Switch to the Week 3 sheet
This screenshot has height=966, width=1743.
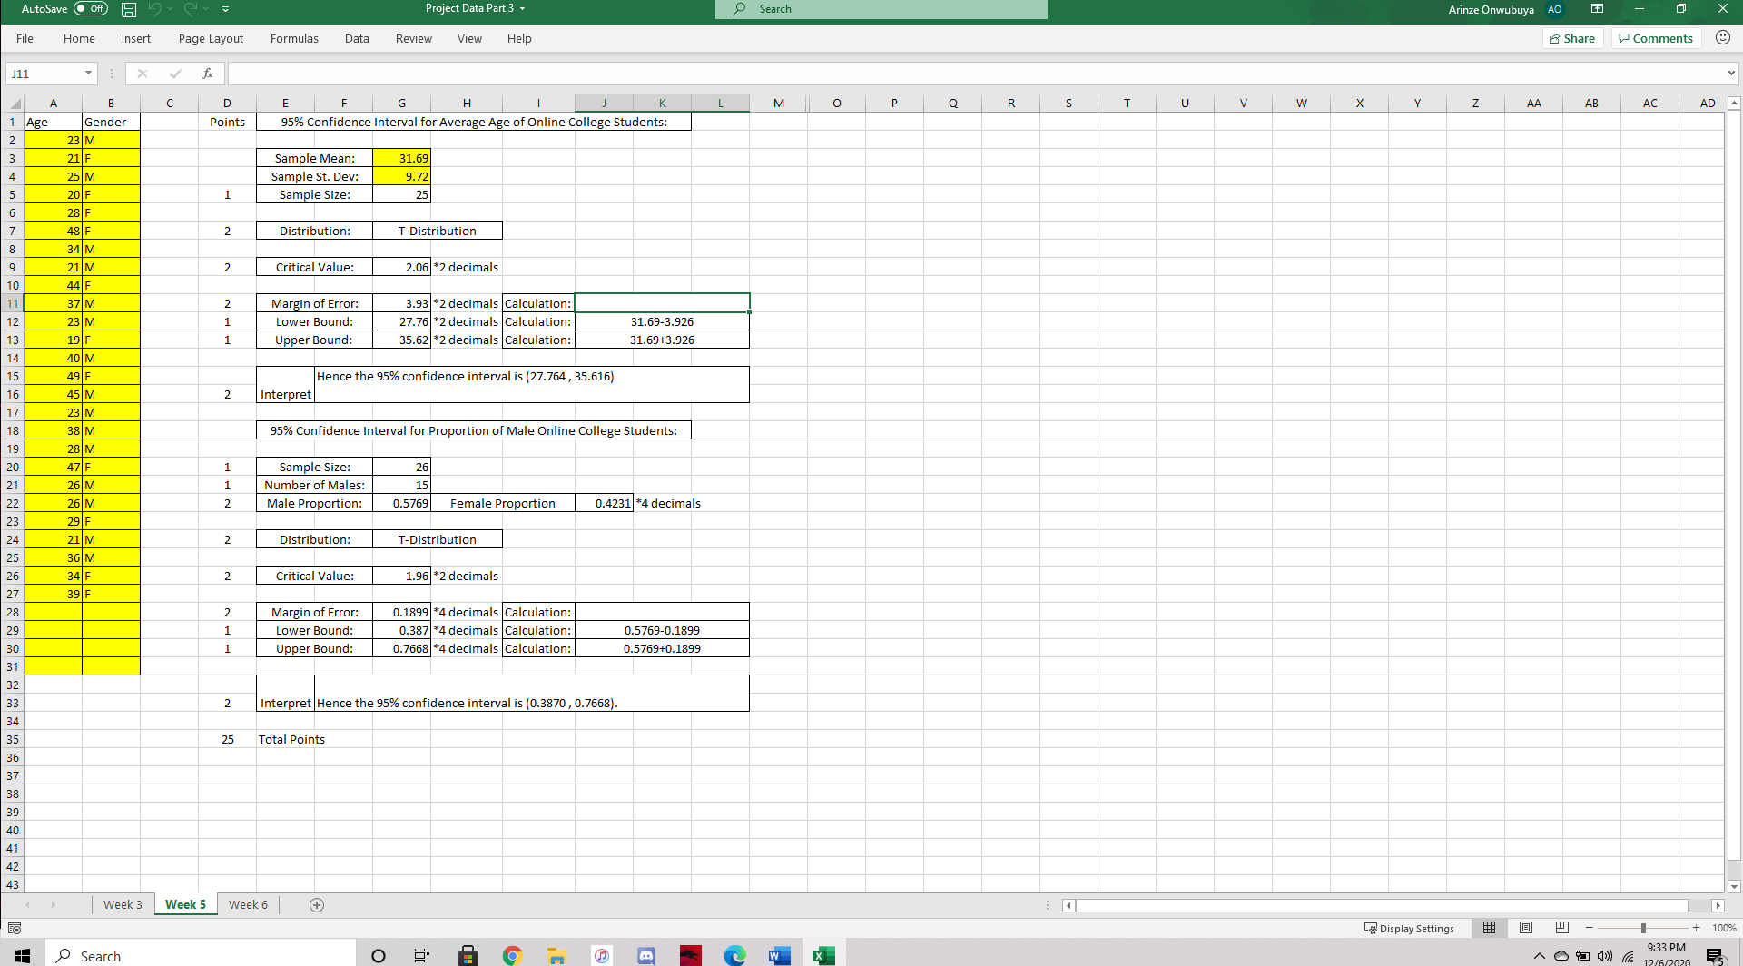pos(123,904)
